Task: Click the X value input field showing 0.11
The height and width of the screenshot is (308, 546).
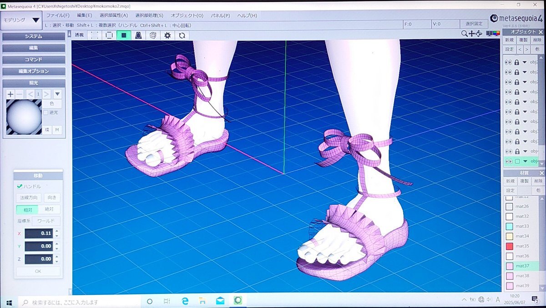Action: pos(39,233)
